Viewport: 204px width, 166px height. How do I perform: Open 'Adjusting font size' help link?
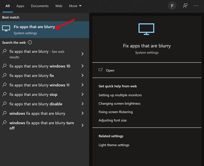tap(113, 120)
